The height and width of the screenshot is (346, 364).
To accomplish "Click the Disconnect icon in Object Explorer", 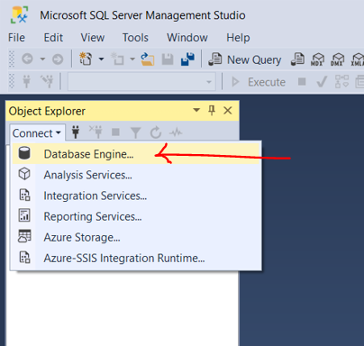I will click(96, 132).
